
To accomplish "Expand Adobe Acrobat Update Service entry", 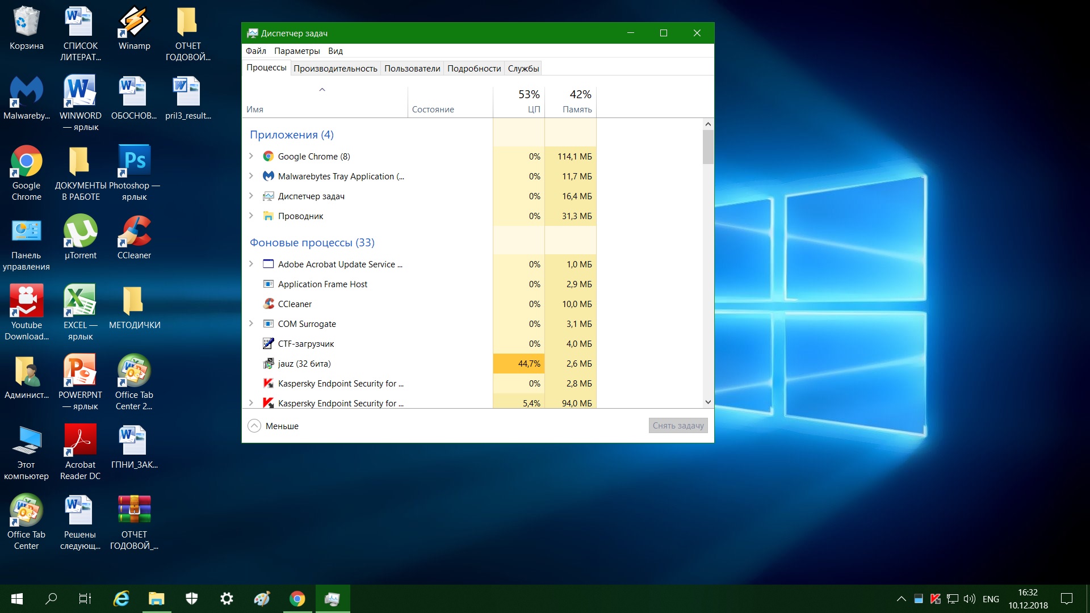I will tap(251, 264).
